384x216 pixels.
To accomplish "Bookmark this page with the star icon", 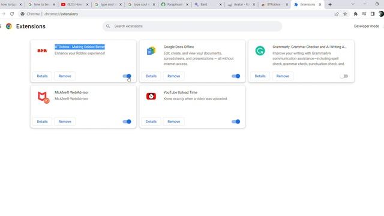I will pos(345,14).
